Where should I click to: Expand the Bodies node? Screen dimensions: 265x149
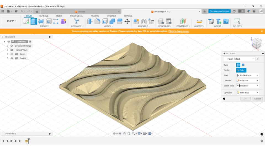pyautogui.click(x=7, y=58)
